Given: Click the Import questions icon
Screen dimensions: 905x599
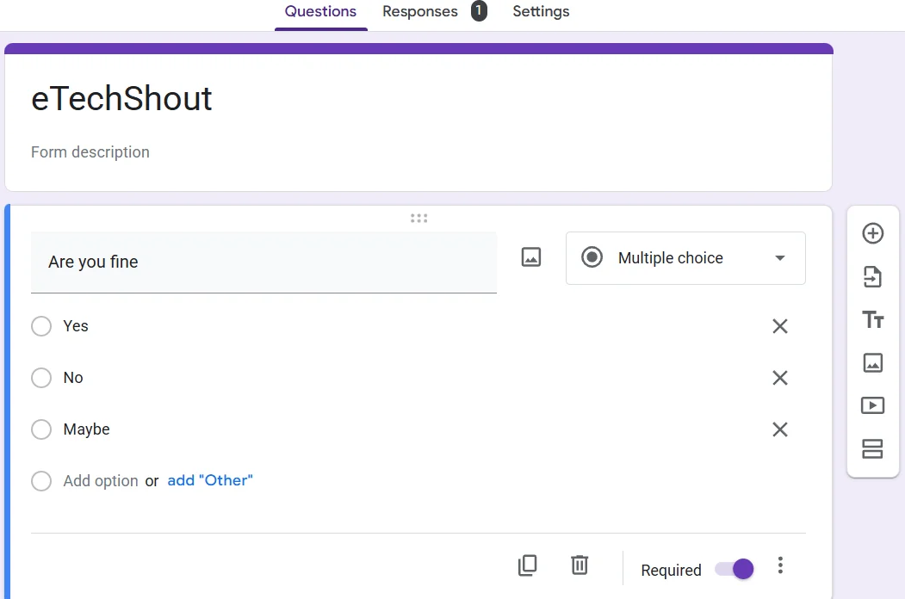Looking at the screenshot, I should click(872, 277).
